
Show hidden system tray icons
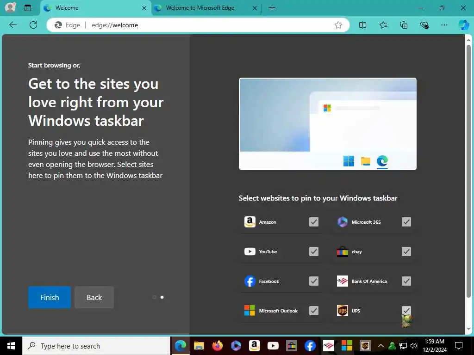pos(381,346)
